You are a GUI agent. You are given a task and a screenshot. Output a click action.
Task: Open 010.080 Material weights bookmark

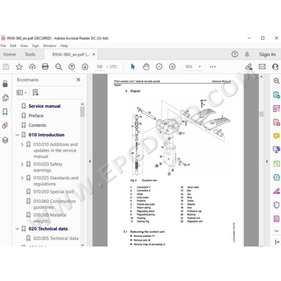point(50,218)
